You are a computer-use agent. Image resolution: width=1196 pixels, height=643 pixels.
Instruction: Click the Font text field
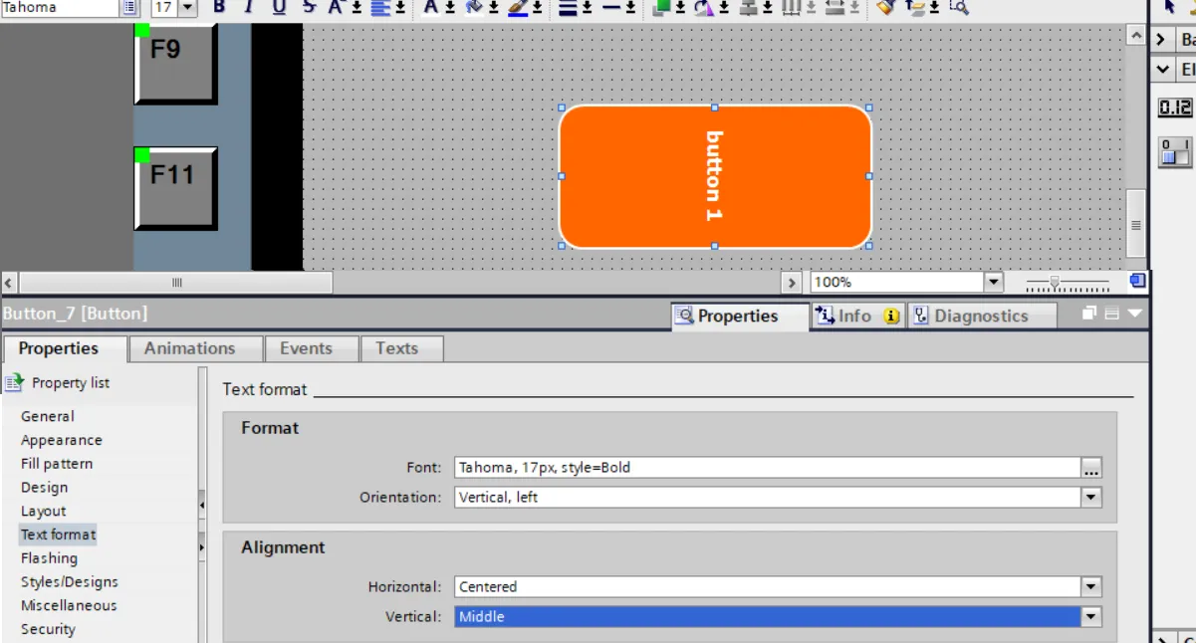click(768, 468)
